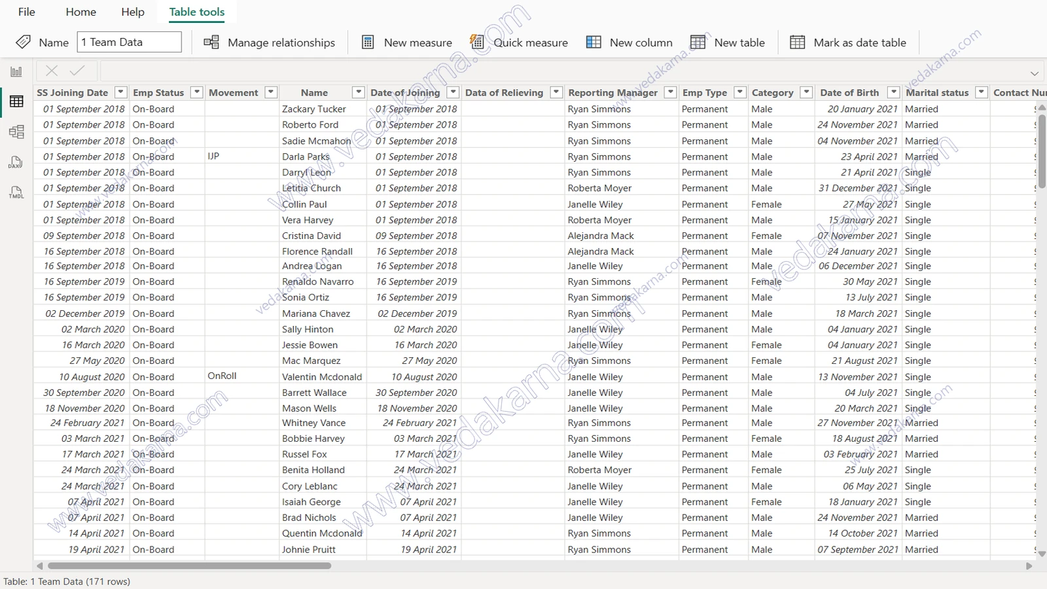1047x589 pixels.
Task: Click the Quick measure button label
Action: tap(531, 43)
